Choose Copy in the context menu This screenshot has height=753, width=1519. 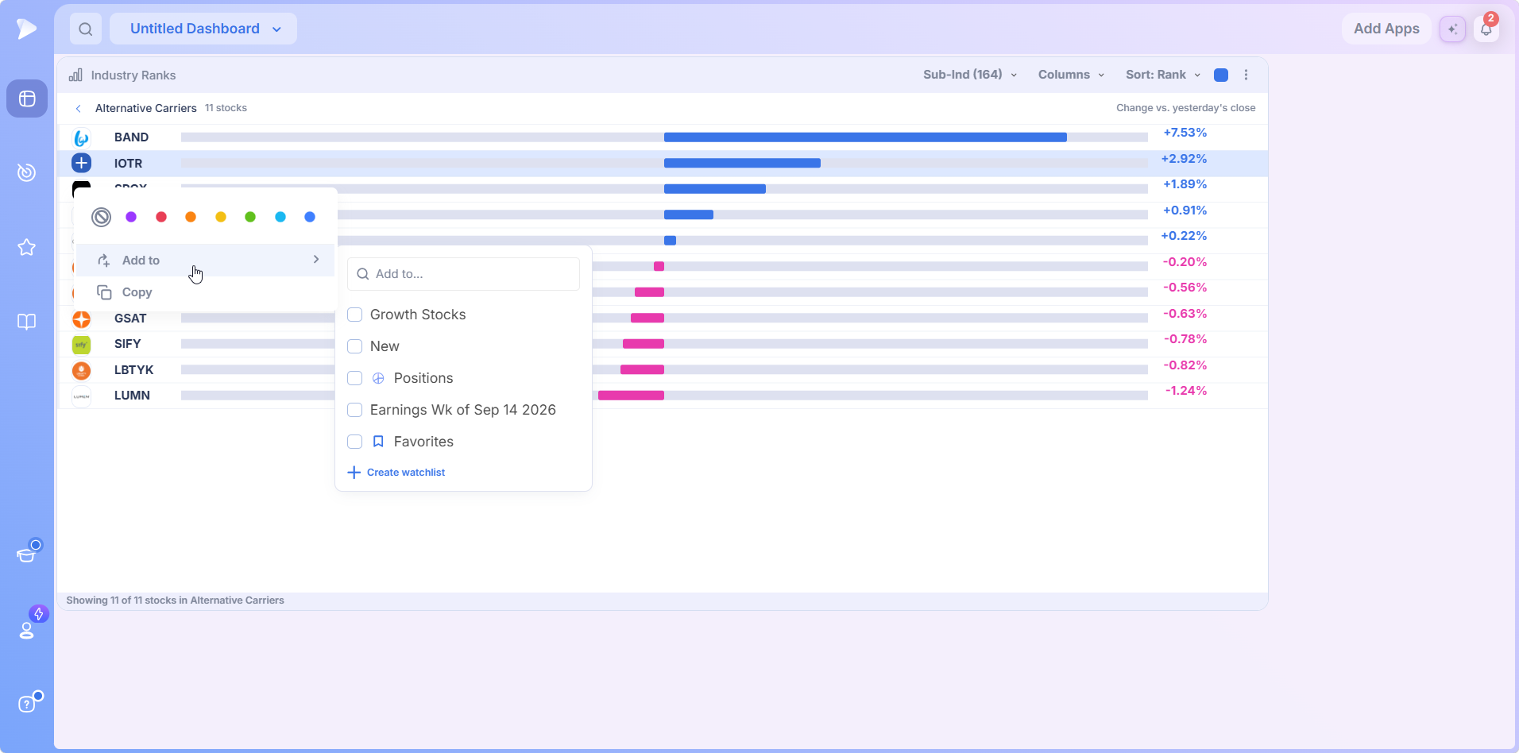[206, 292]
